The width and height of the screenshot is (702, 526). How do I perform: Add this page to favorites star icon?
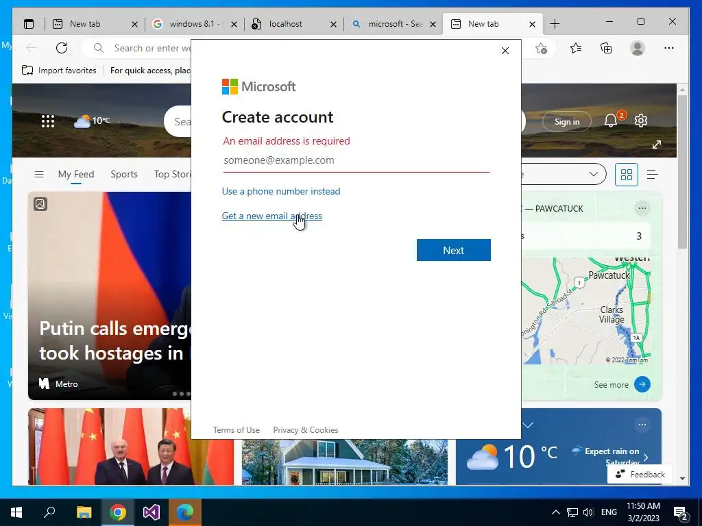coord(541,49)
